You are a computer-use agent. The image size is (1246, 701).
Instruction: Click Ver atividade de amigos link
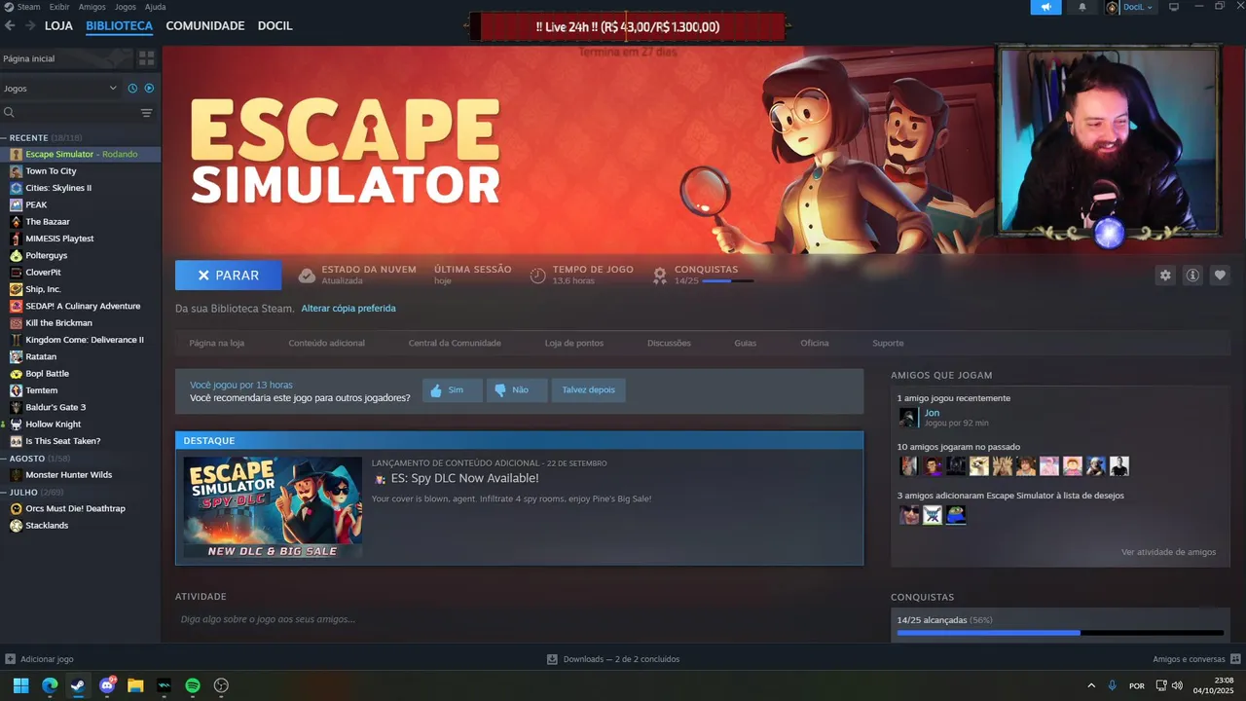click(1168, 552)
